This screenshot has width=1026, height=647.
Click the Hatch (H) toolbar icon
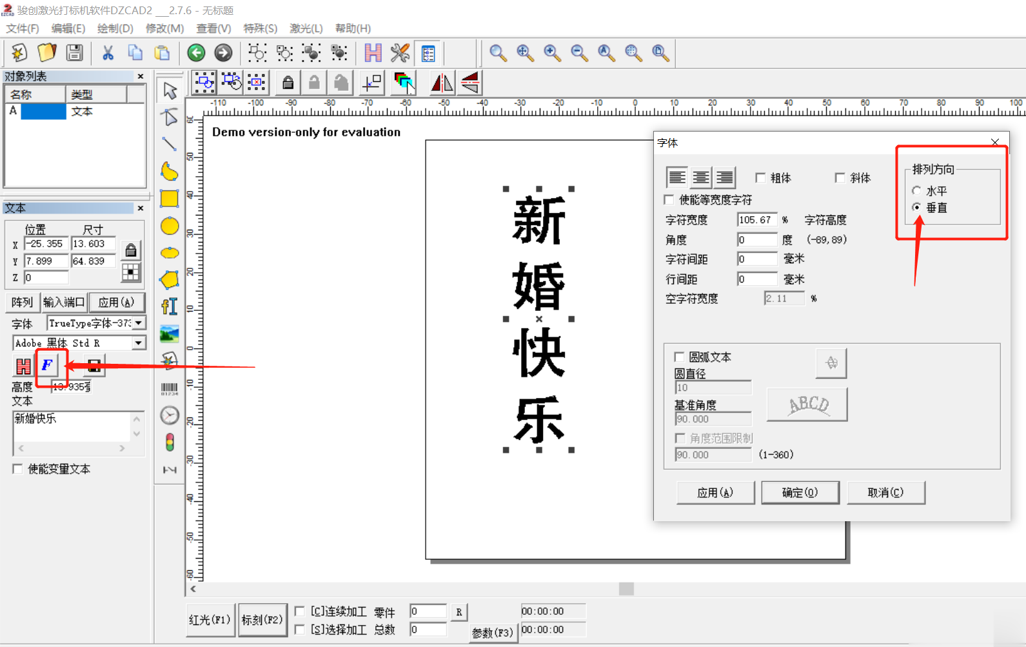(373, 52)
